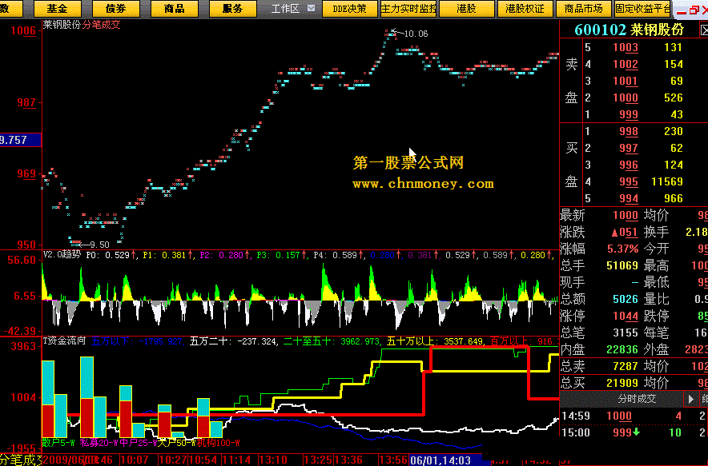Image resolution: width=708 pixels, height=466 pixels.
Task: Click the 15:00 trade row
Action: click(634, 432)
